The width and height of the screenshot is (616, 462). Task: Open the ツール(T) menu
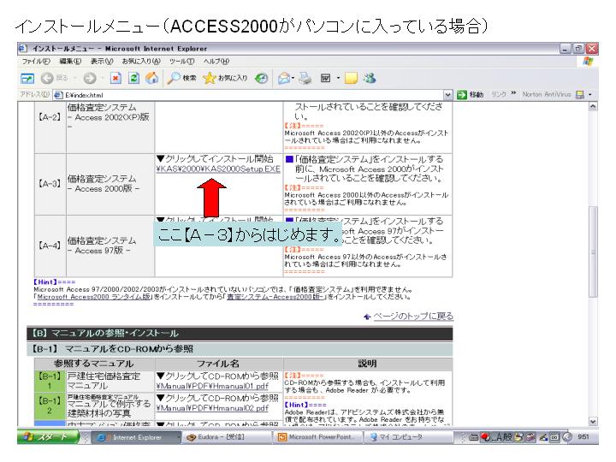(182, 62)
